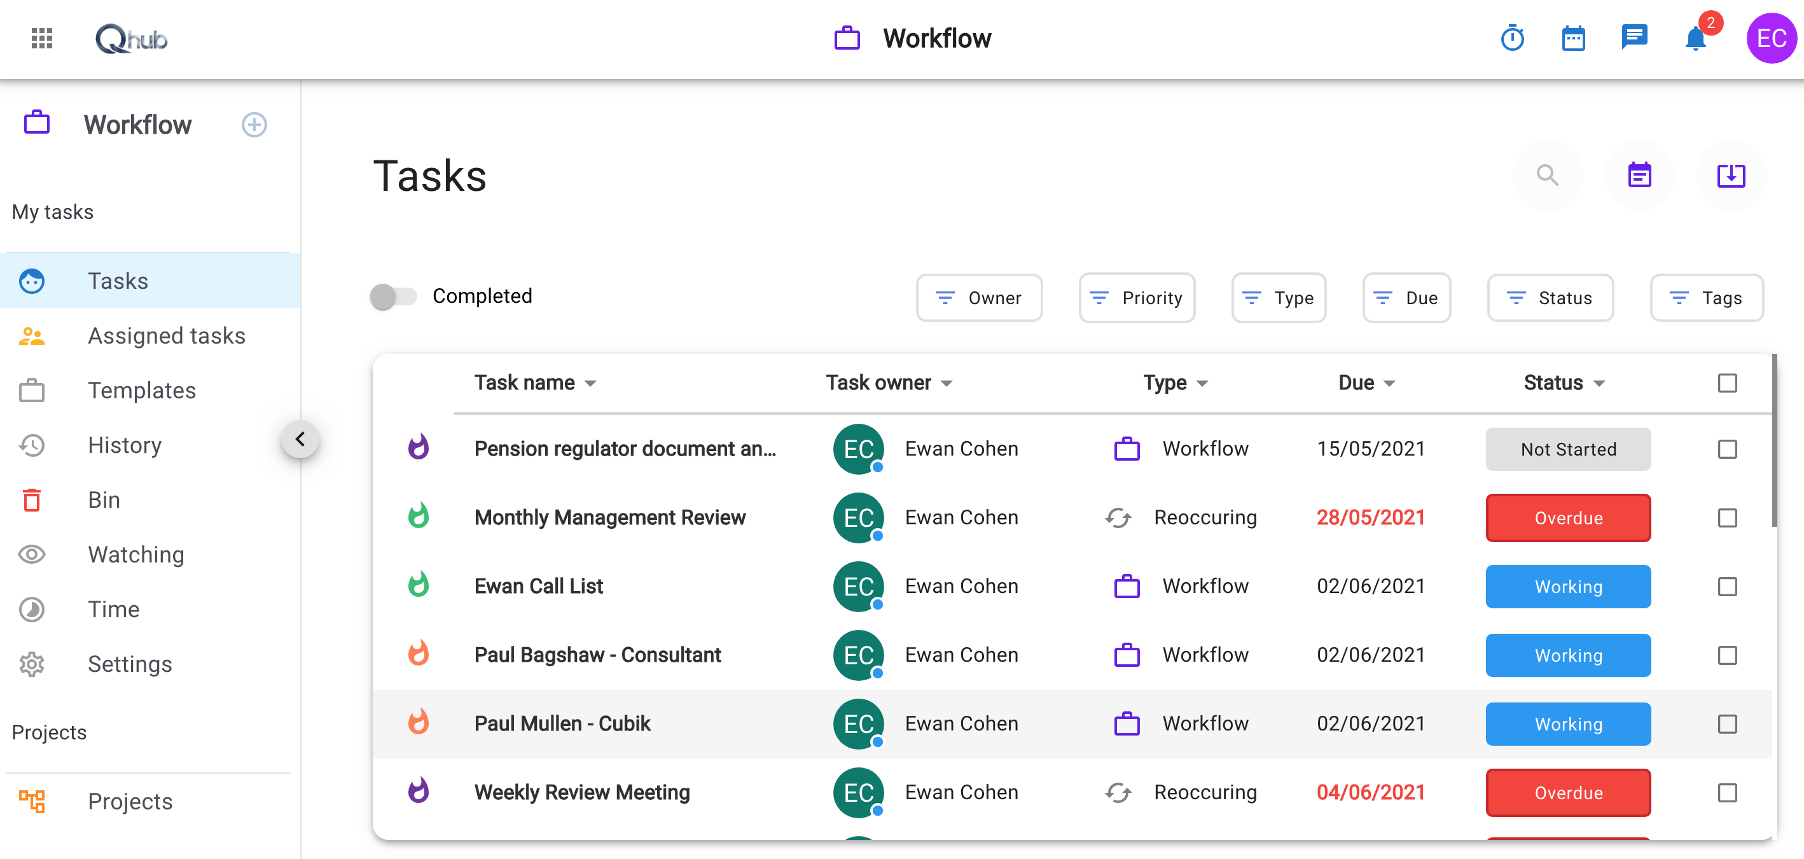Click the Overdue status badge on Weekly Review Meeting

(1568, 792)
